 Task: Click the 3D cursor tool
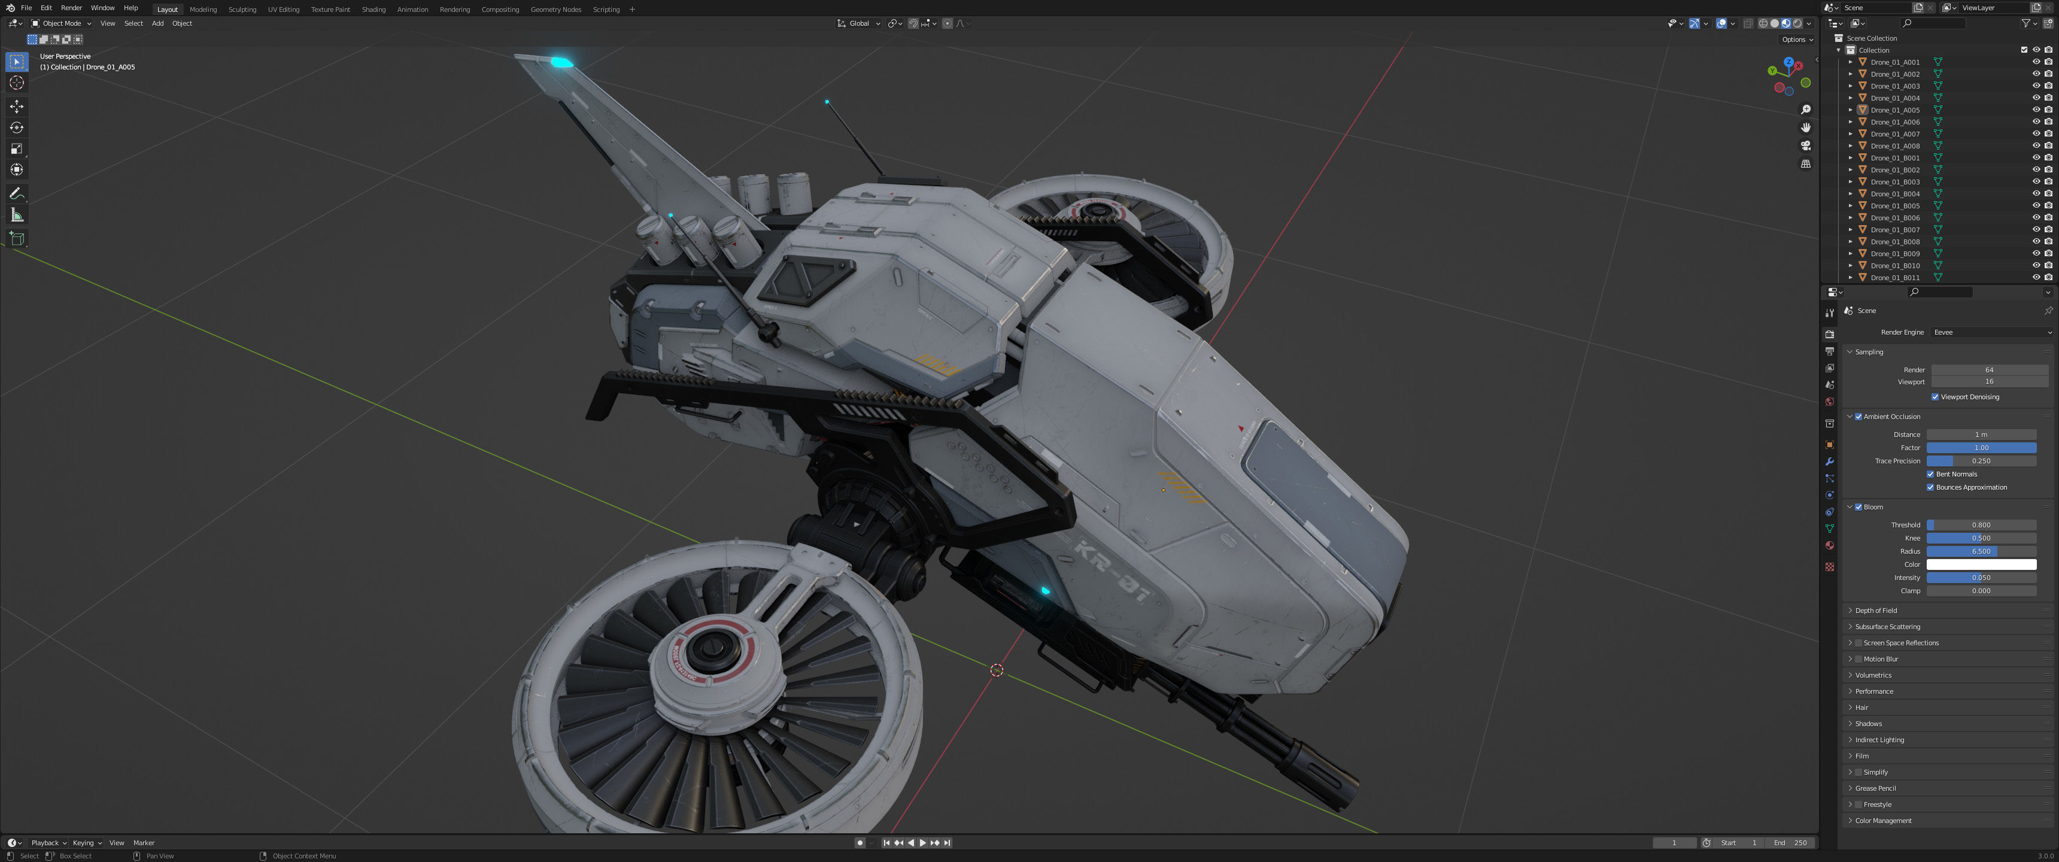(x=17, y=83)
